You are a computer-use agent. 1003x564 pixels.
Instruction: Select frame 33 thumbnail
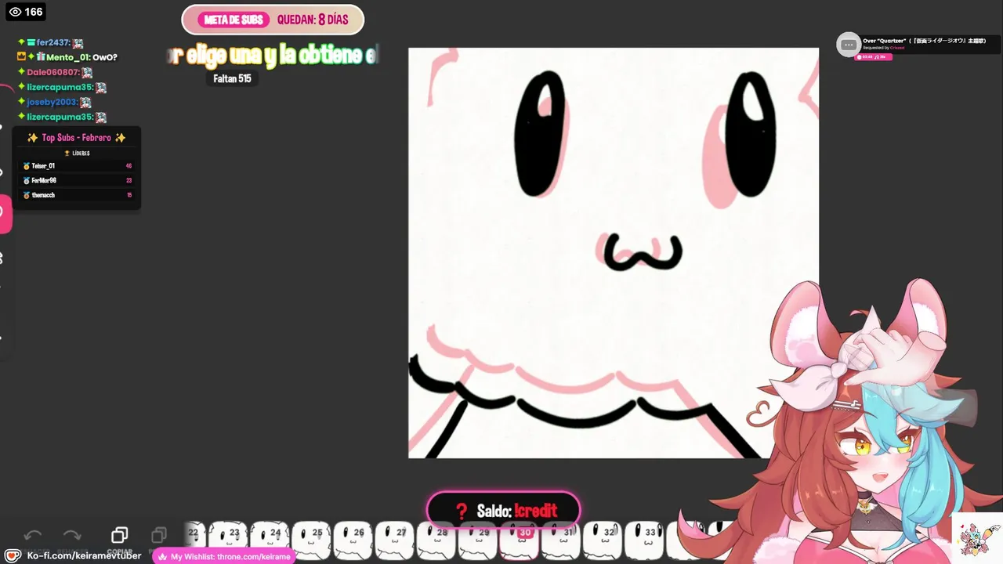pos(643,539)
